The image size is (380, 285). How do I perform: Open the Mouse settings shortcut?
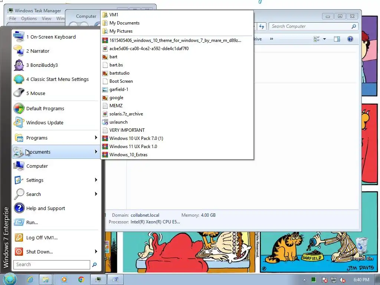[x=56, y=93]
